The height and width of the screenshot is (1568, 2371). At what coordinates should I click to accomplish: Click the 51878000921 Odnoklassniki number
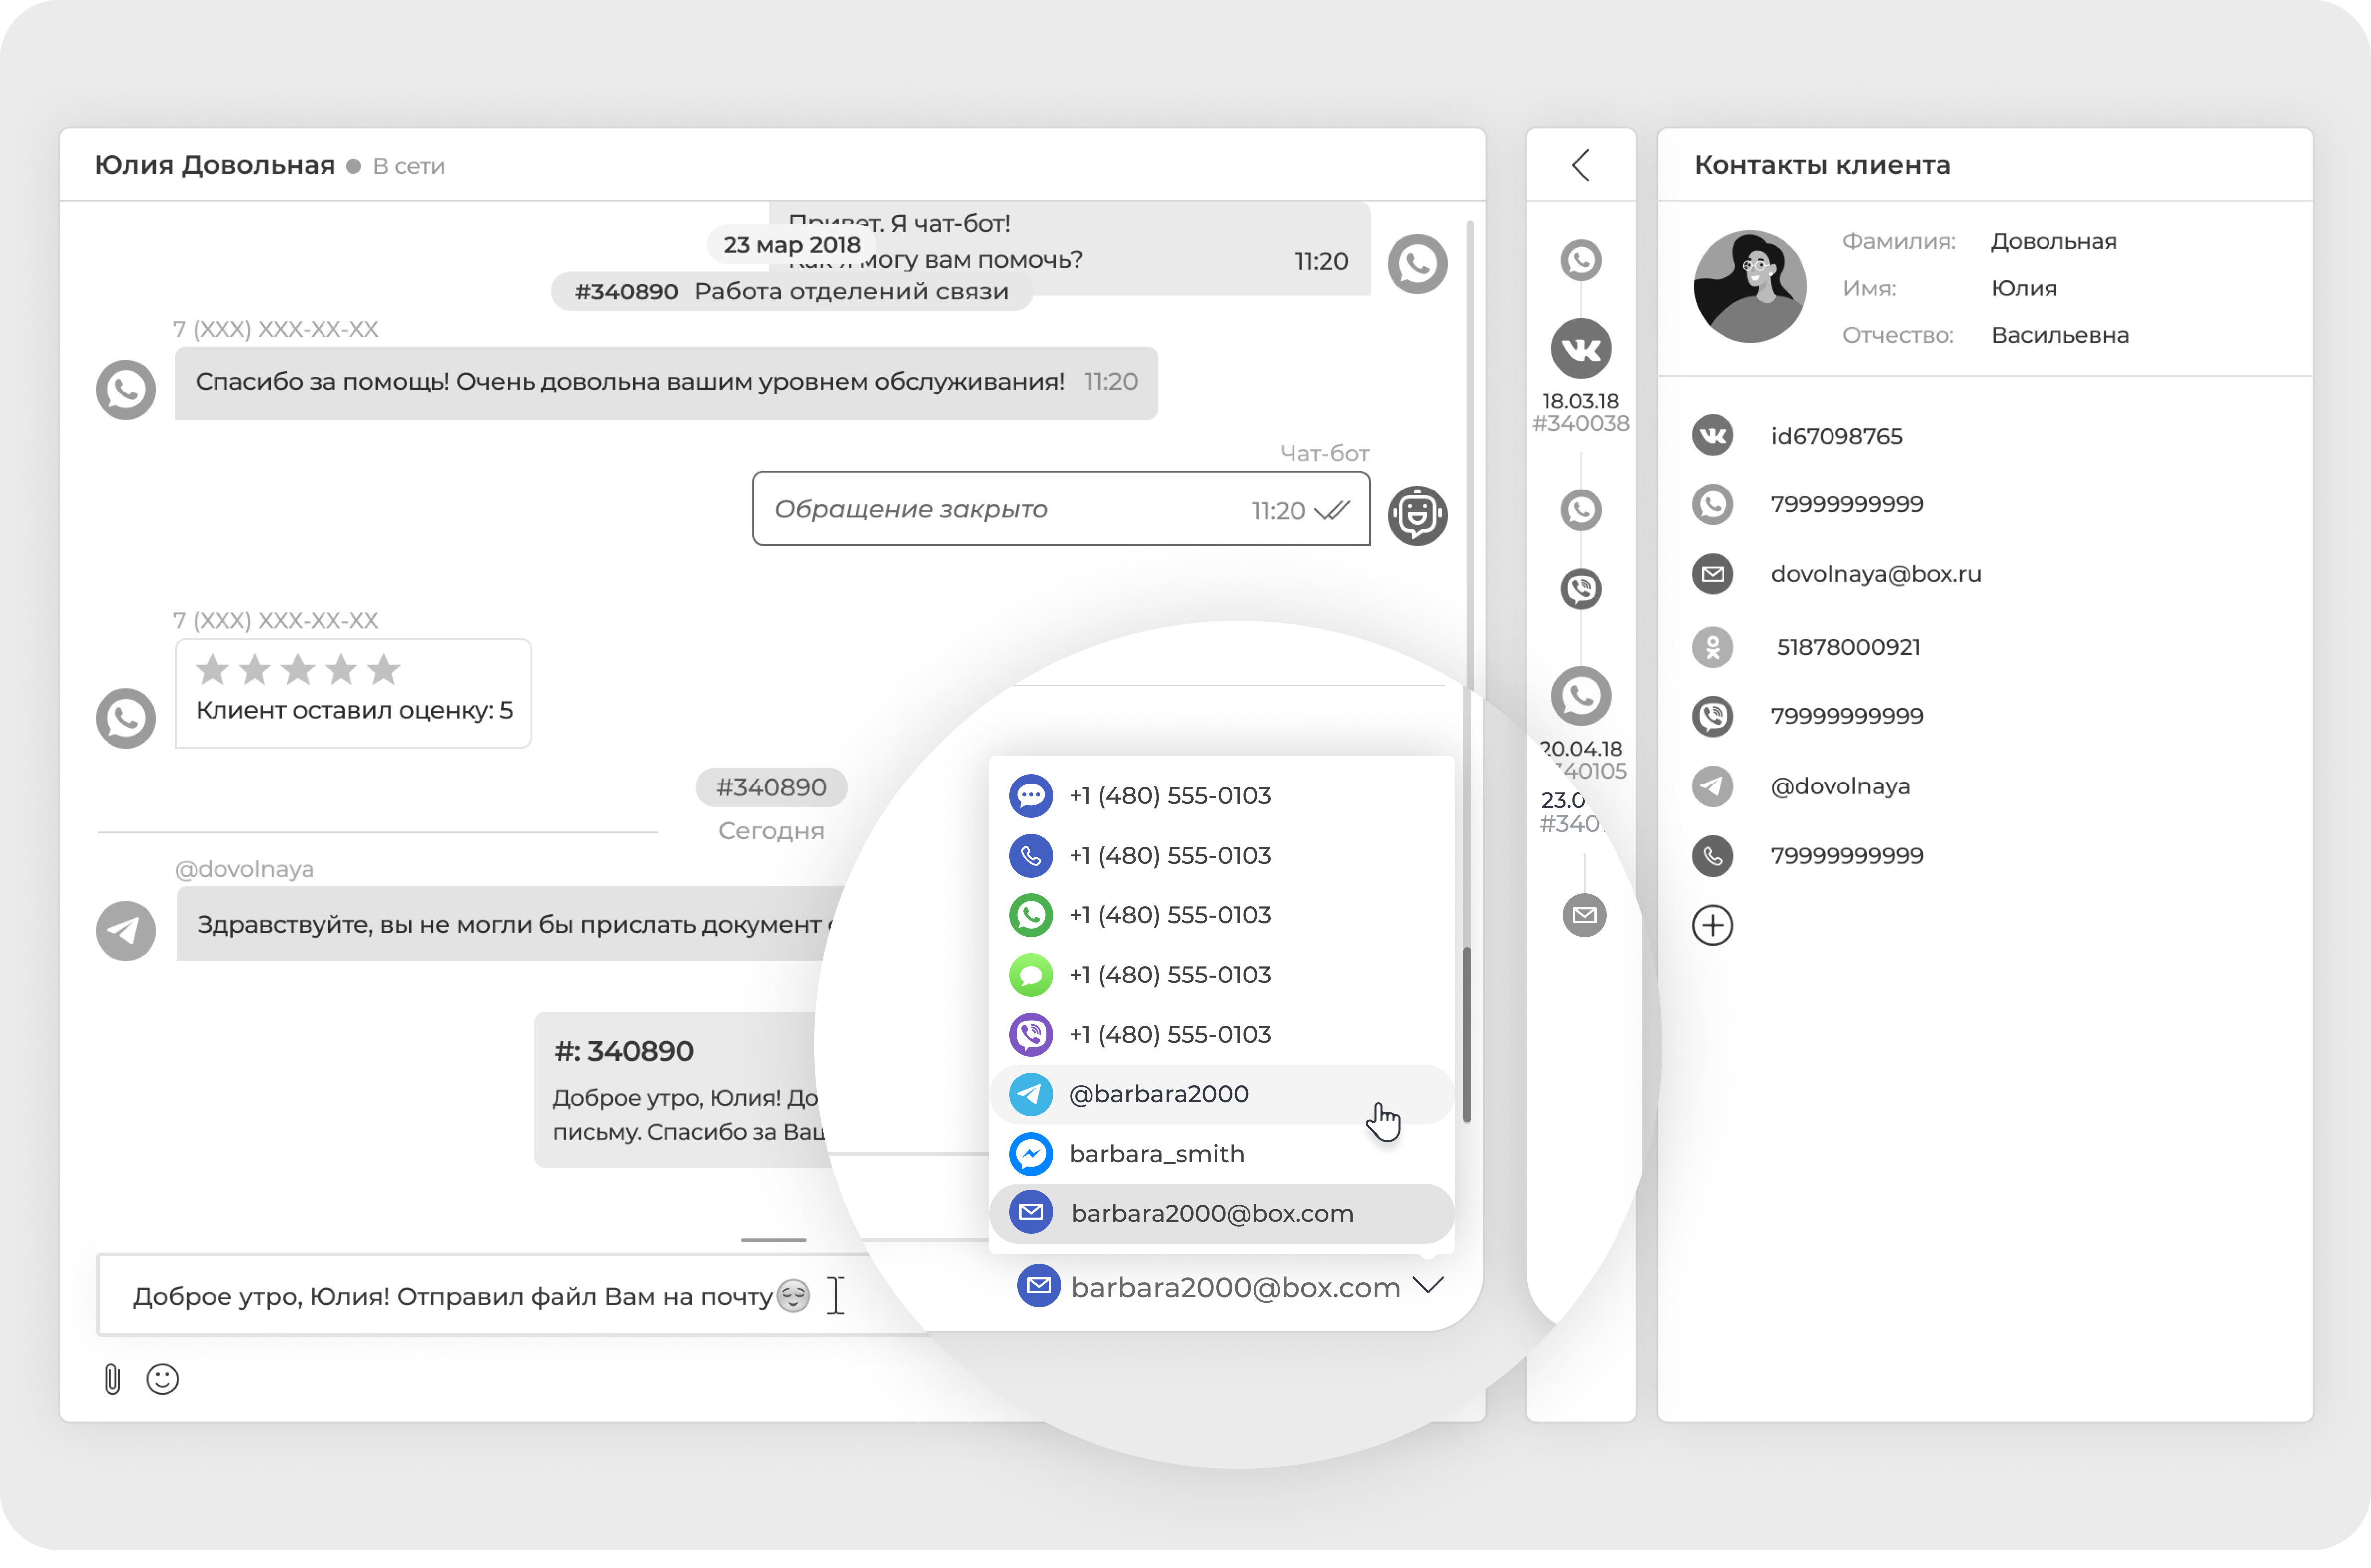(x=1848, y=647)
